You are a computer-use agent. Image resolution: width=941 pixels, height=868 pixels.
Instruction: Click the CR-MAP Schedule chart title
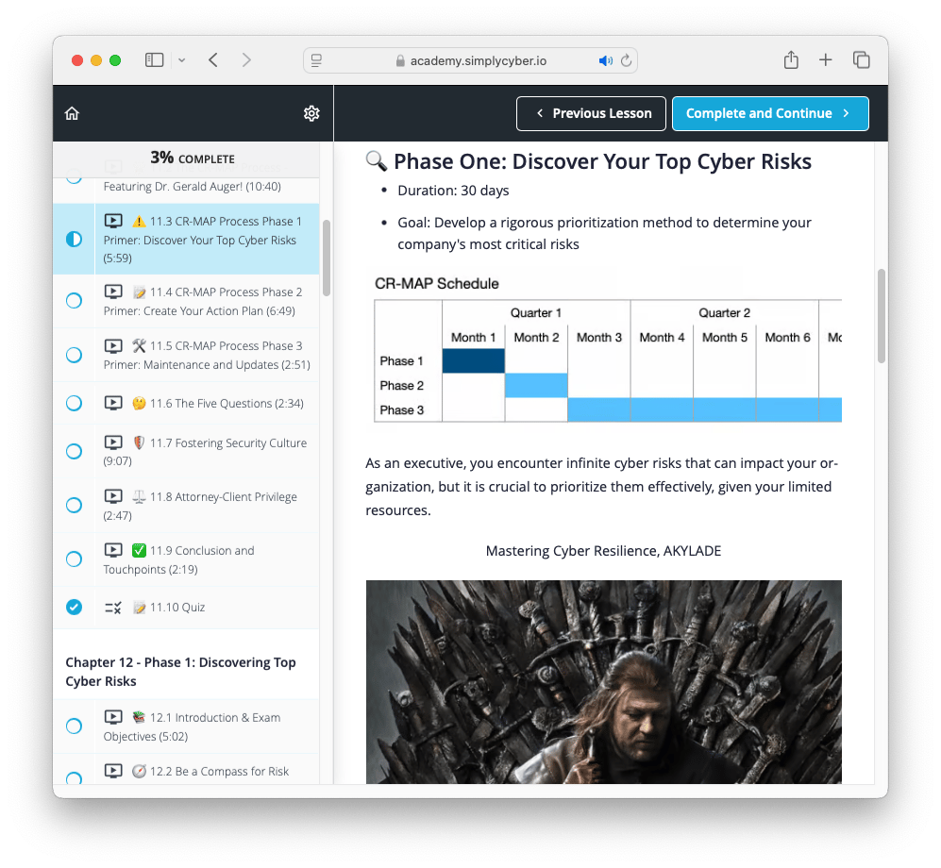437,284
